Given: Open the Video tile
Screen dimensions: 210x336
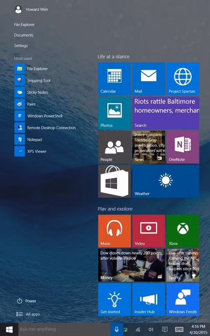Looking at the screenshot, I should [x=149, y=231].
